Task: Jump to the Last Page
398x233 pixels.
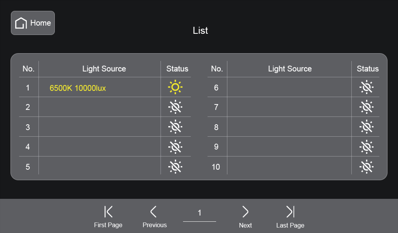Action: click(x=290, y=217)
